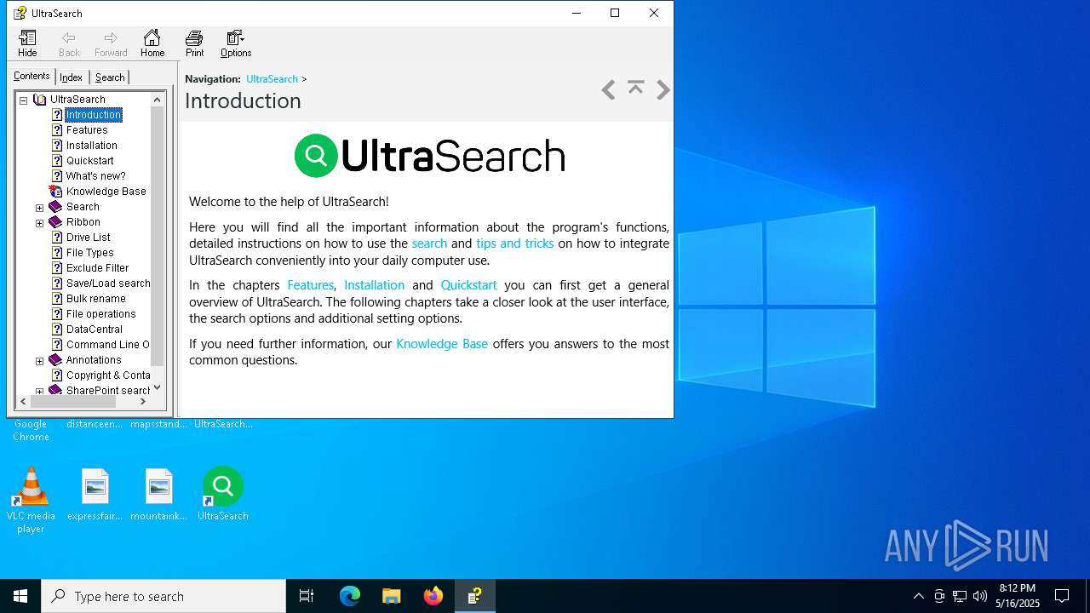Open the File Types topic
Viewport: 1090px width, 613px height.
coord(90,253)
